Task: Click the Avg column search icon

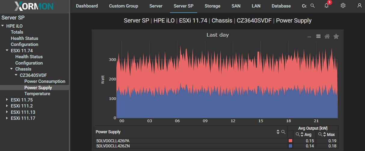Action: click(x=297, y=134)
